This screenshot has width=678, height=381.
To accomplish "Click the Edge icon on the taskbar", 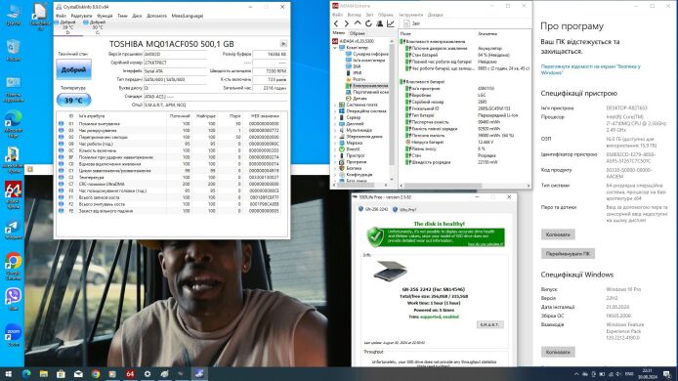I will (x=26, y=373).
